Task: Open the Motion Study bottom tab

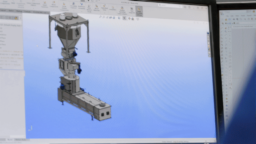Action: tap(21, 140)
